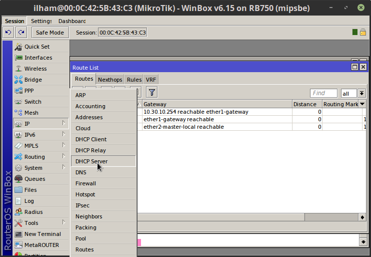Select DNS in IP submenu
Image resolution: width=371 pixels, height=257 pixels.
[103, 172]
